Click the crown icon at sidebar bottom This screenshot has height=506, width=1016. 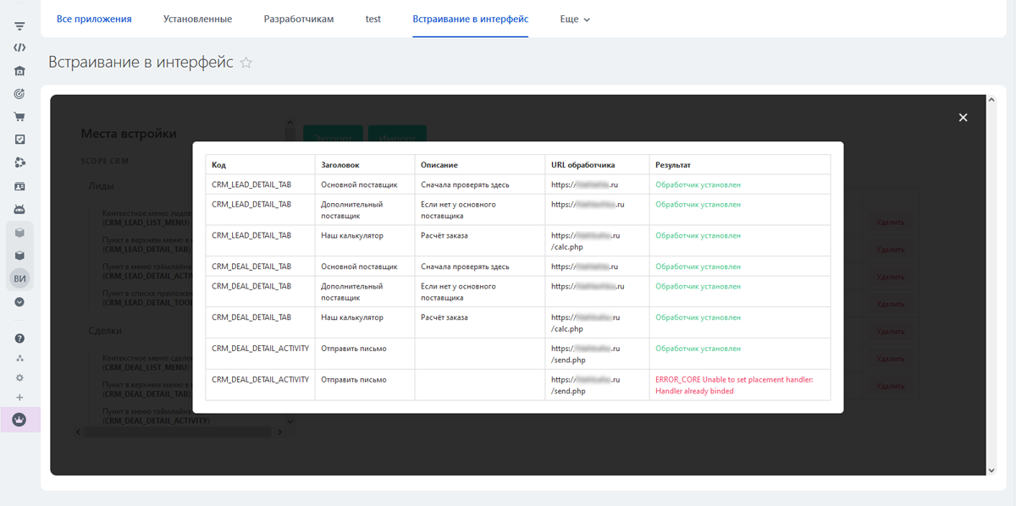[x=19, y=419]
